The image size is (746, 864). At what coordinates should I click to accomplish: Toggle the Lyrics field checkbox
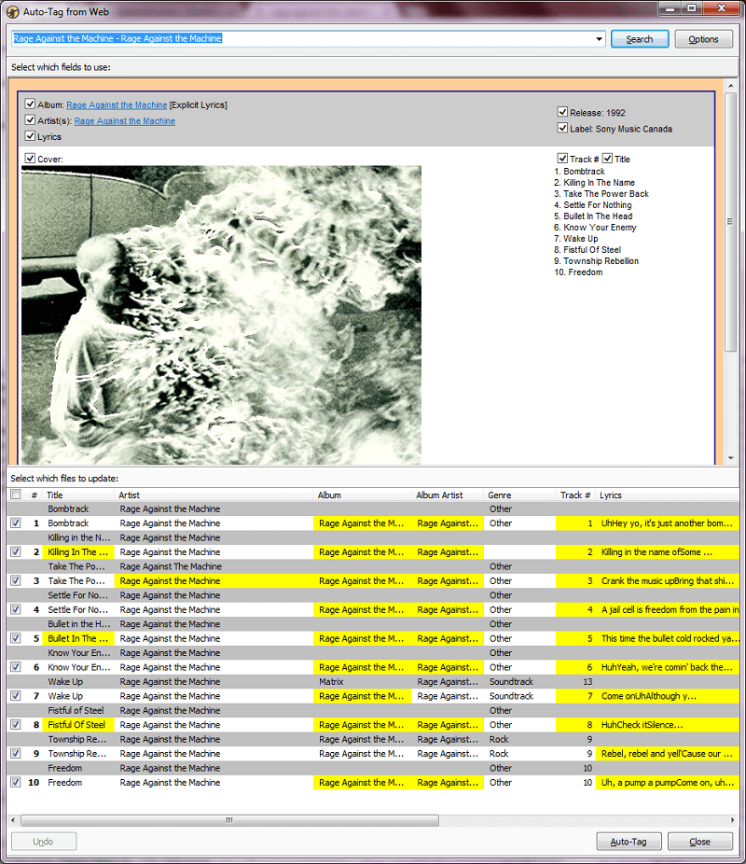pyautogui.click(x=30, y=136)
